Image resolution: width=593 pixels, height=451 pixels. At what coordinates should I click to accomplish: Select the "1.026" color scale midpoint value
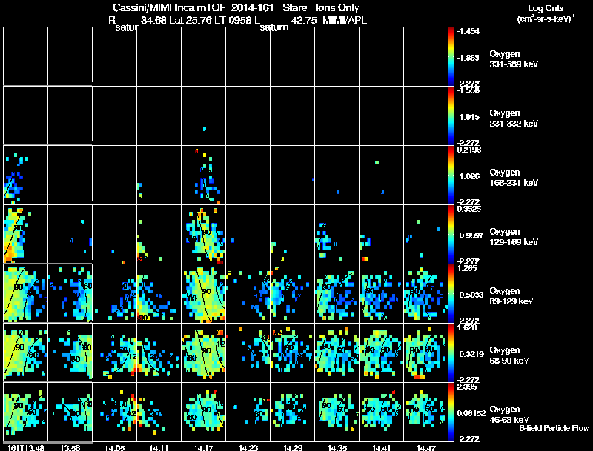469,176
